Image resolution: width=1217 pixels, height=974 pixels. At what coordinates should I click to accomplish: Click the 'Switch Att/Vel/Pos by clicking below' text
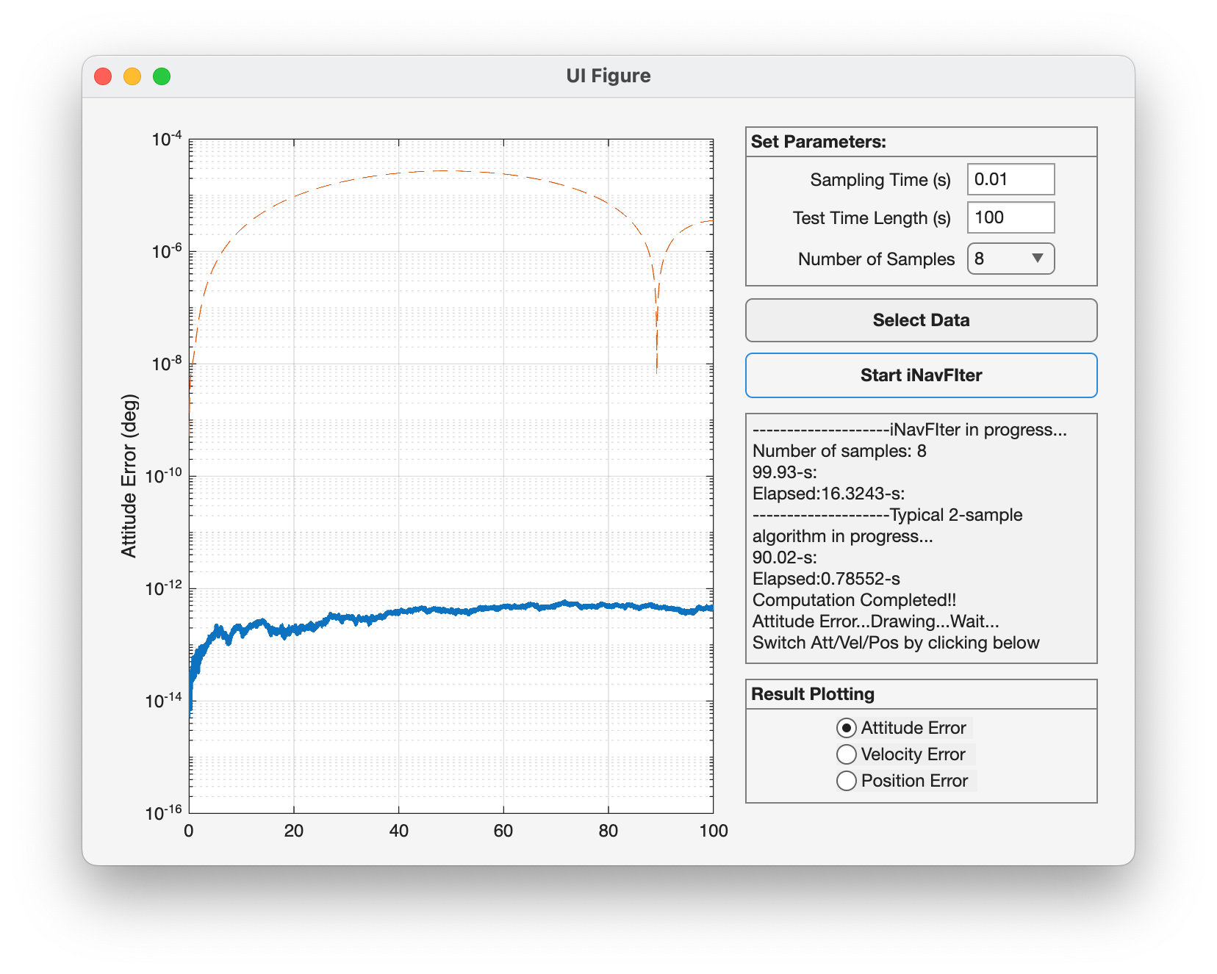896,643
